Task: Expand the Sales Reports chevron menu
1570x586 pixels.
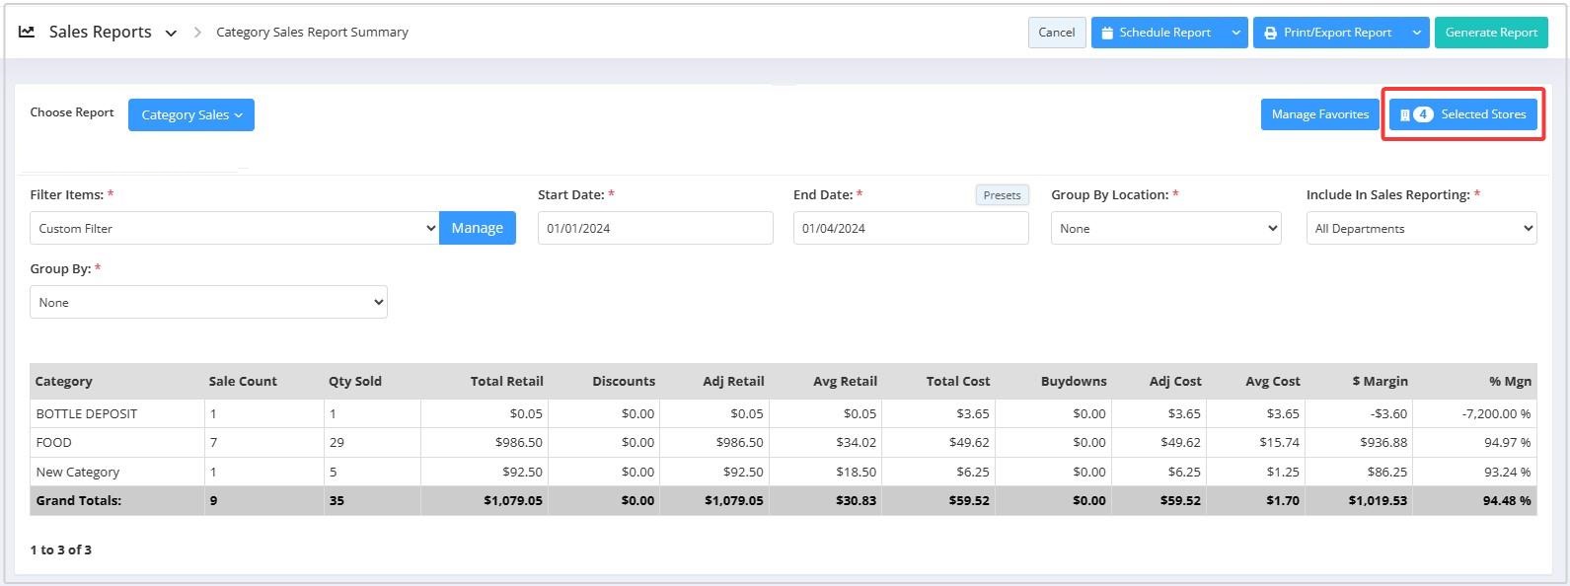Action: pos(171,33)
